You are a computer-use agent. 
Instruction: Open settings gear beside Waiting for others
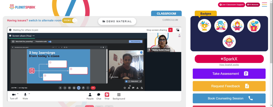coord(10,30)
